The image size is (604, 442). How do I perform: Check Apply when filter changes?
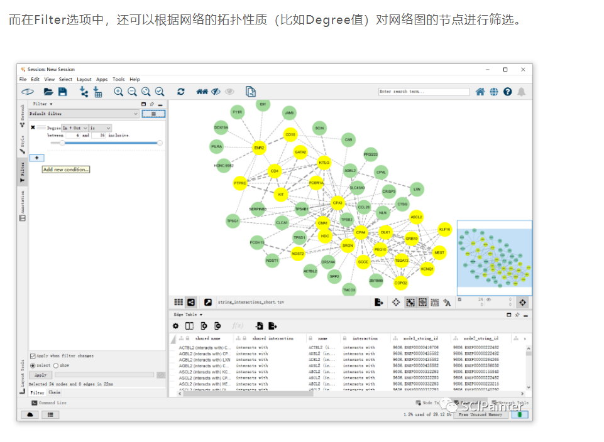click(x=33, y=356)
